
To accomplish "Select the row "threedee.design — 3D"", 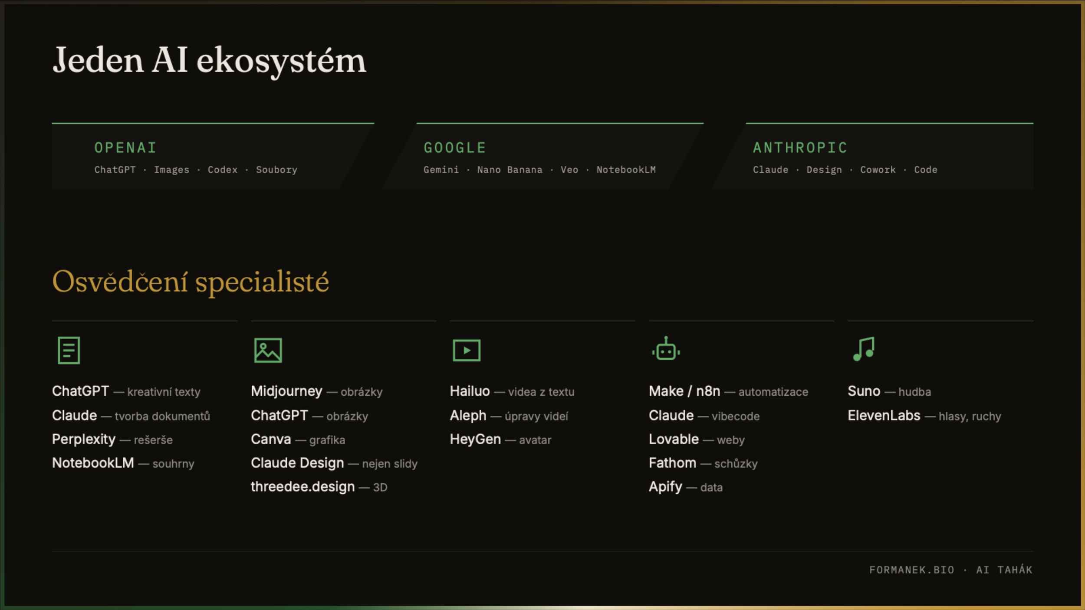I will click(x=319, y=487).
